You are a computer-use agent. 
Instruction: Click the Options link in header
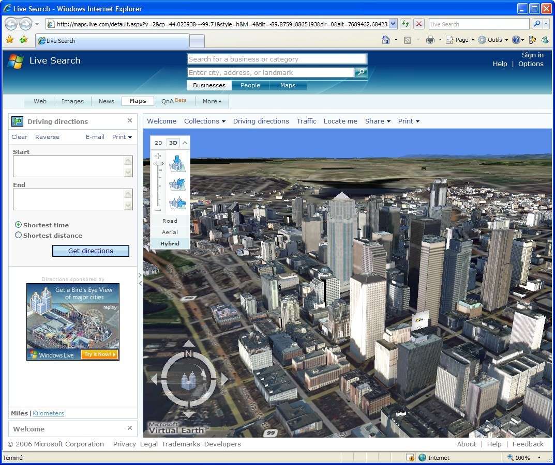tap(531, 64)
